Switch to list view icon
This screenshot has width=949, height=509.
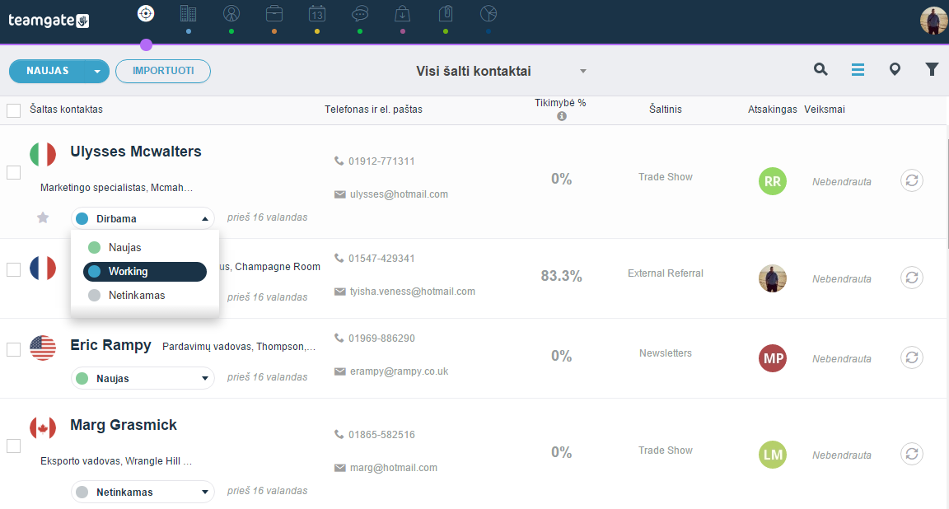pos(858,70)
